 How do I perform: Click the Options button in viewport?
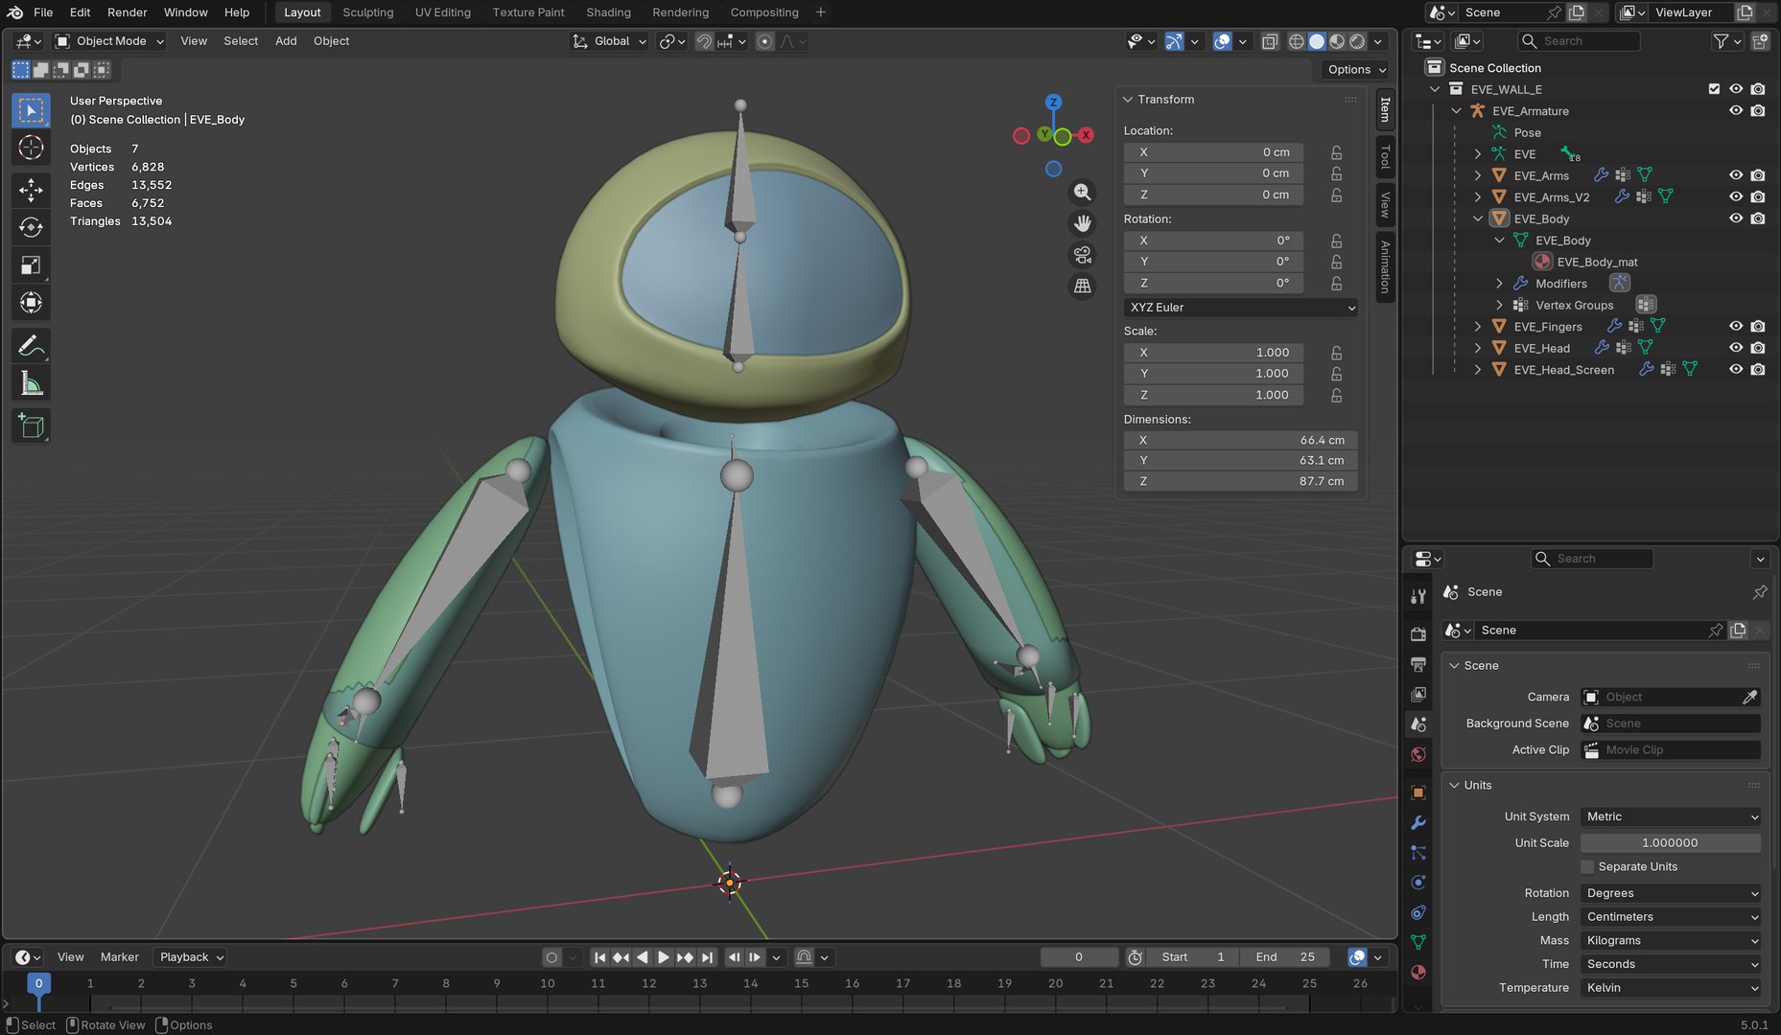click(x=1356, y=69)
